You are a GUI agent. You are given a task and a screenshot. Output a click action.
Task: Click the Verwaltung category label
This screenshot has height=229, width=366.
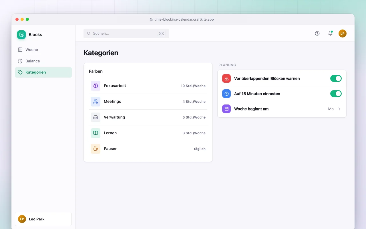pos(114,117)
